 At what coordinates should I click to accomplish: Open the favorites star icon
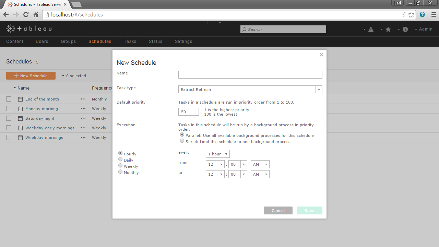388,30
